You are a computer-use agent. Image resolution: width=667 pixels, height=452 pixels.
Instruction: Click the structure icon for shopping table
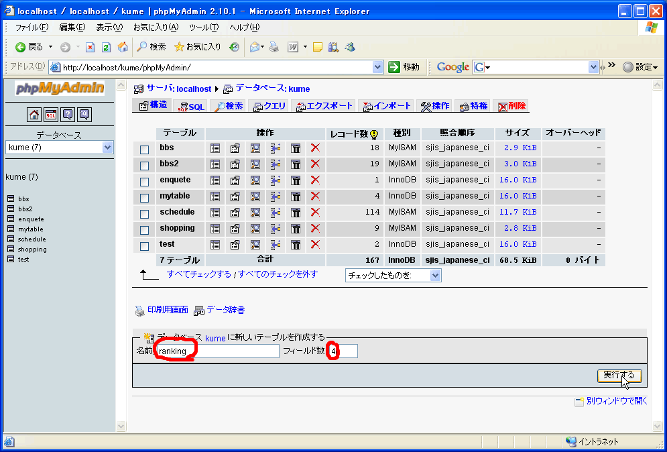(x=235, y=228)
